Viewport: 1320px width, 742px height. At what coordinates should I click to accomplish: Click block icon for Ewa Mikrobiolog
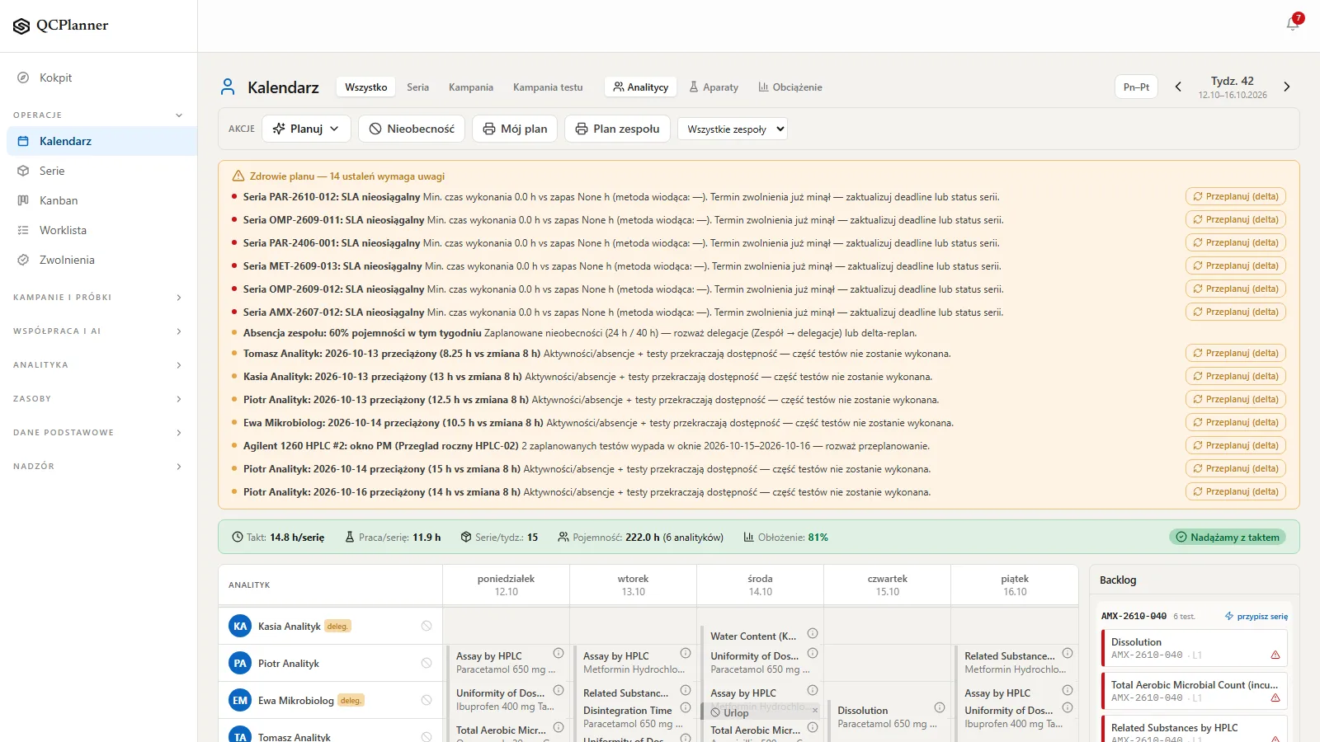[x=427, y=700]
